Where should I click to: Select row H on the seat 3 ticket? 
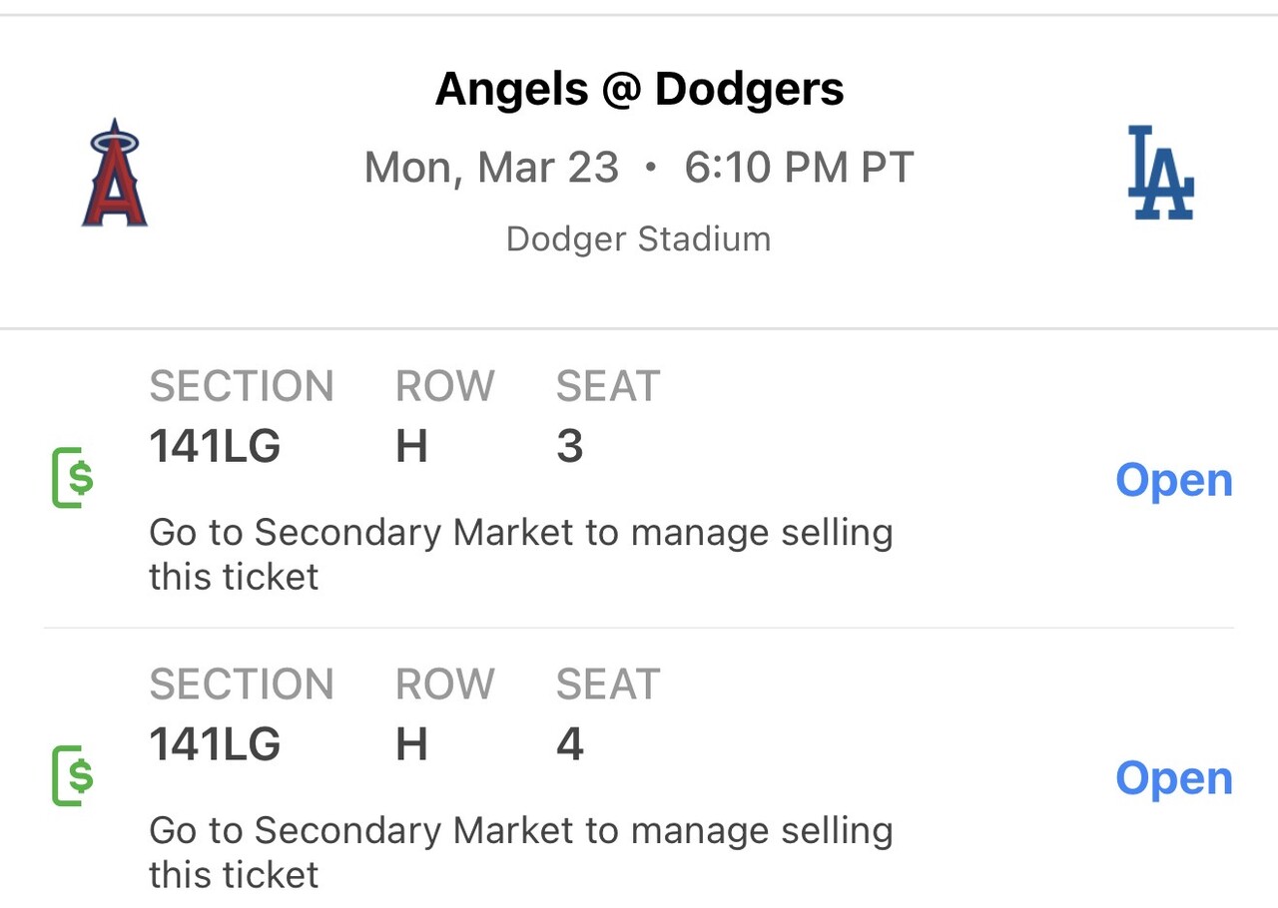pyautogui.click(x=411, y=446)
